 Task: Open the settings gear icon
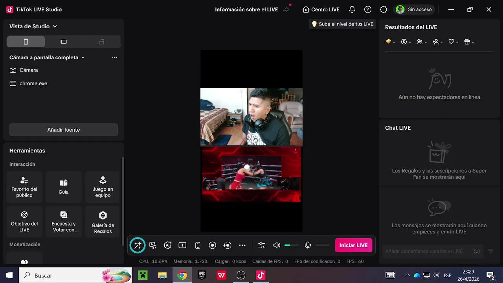[x=384, y=9]
